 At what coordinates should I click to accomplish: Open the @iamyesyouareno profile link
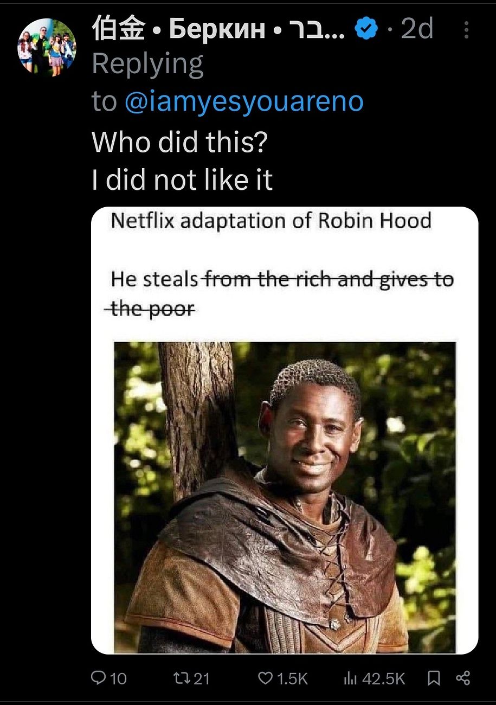click(244, 101)
